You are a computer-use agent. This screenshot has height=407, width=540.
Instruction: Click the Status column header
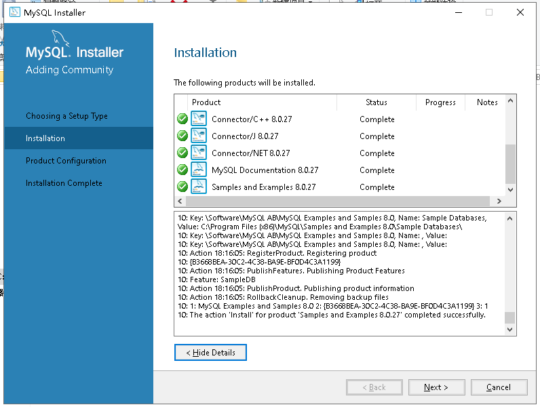click(x=377, y=102)
